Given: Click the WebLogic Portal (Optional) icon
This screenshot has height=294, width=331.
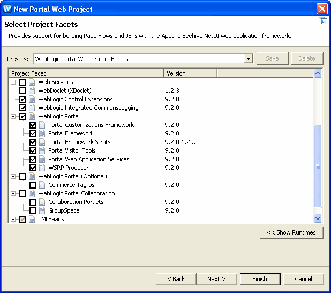Looking at the screenshot, I should (32, 176).
